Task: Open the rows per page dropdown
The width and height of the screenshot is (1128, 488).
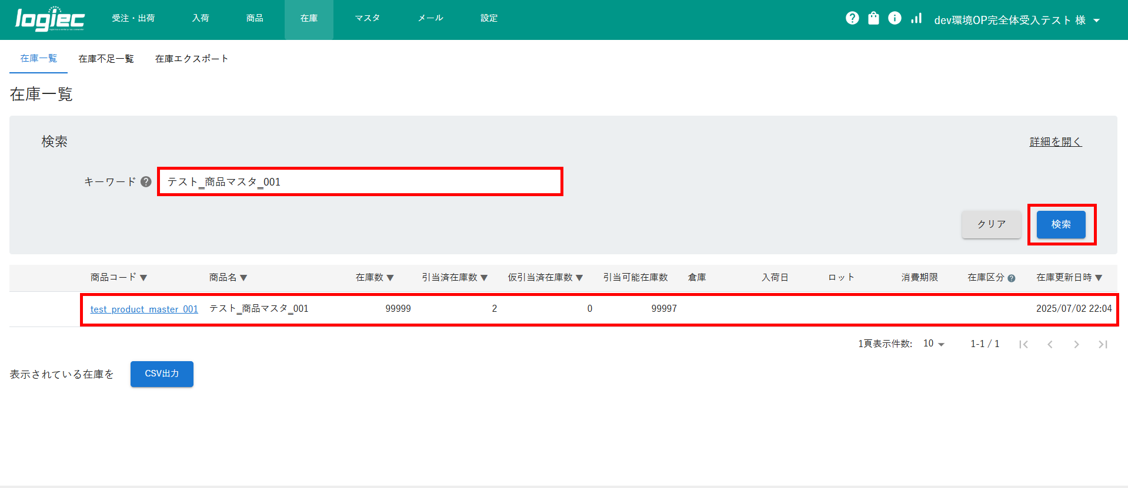Action: pyautogui.click(x=933, y=344)
